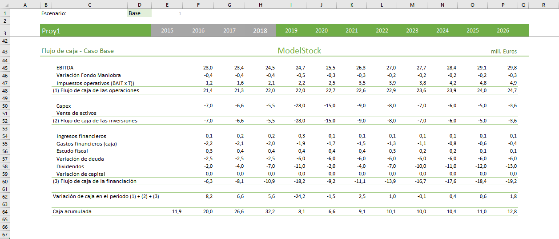
Task: Click the select-all corner of the sheet
Action: 4,4
